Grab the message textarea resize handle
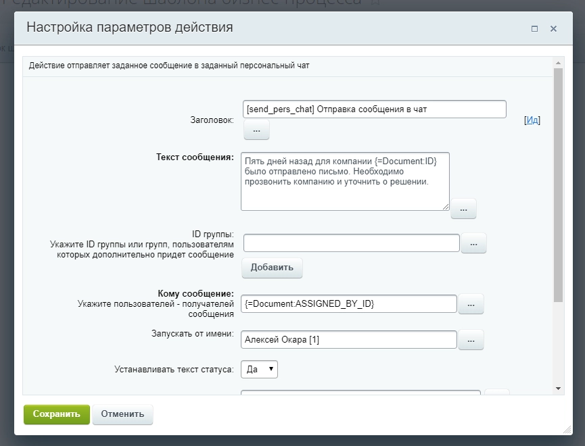The width and height of the screenshot is (585, 446). coord(446,206)
